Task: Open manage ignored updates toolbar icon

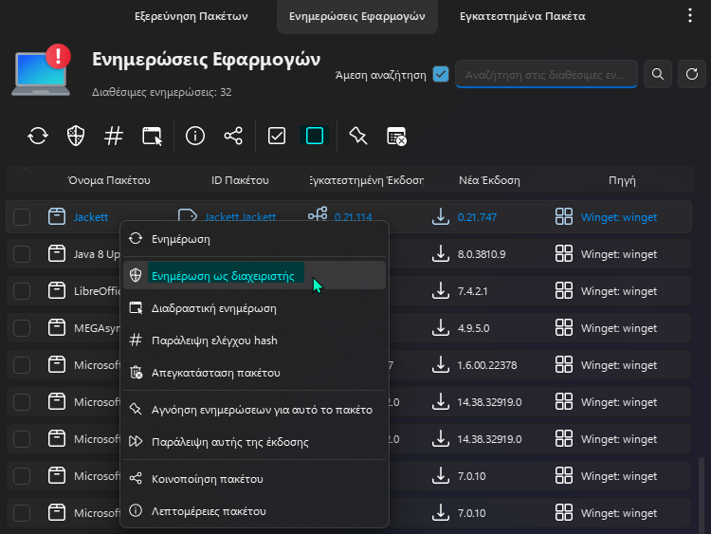Action: [396, 136]
